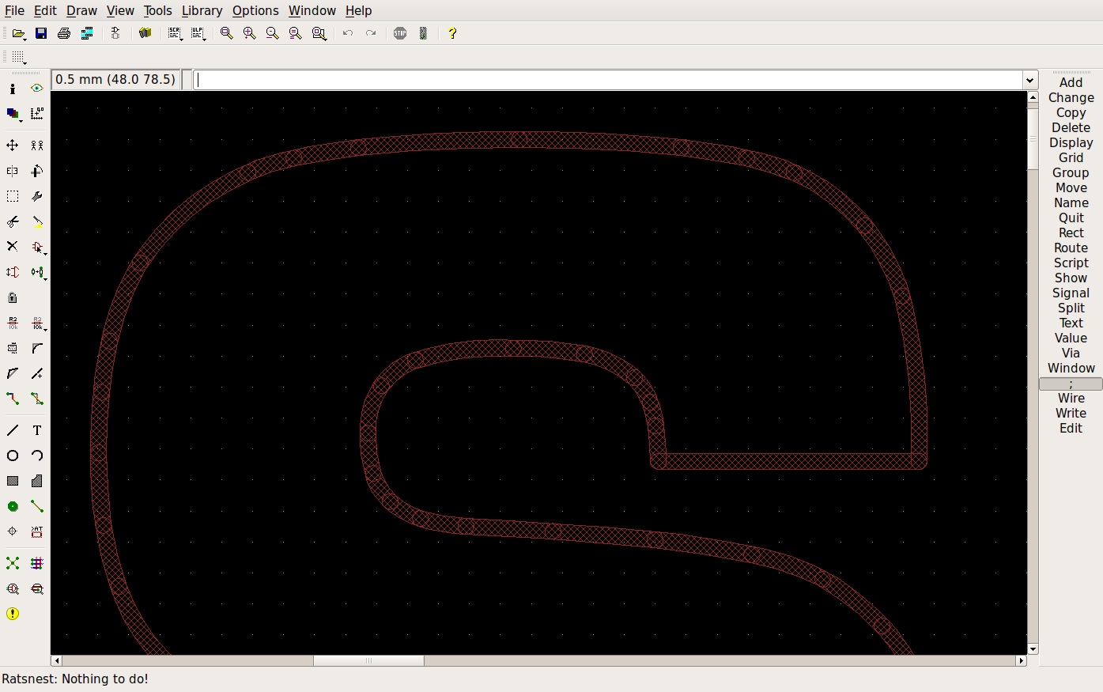Select the Mirror tool icon
The height and width of the screenshot is (692, 1103).
click(x=13, y=171)
